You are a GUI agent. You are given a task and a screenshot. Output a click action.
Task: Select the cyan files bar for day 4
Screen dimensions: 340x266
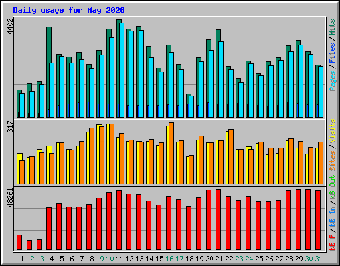52,90
